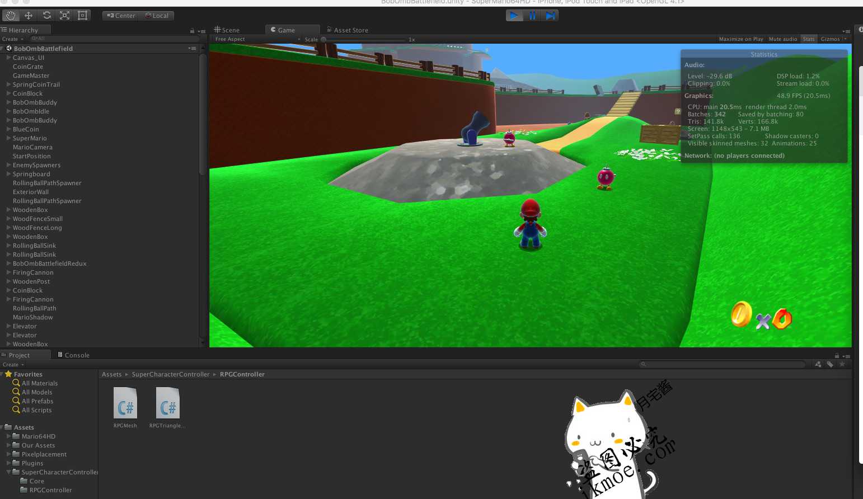Open the Console tab

(x=73, y=355)
